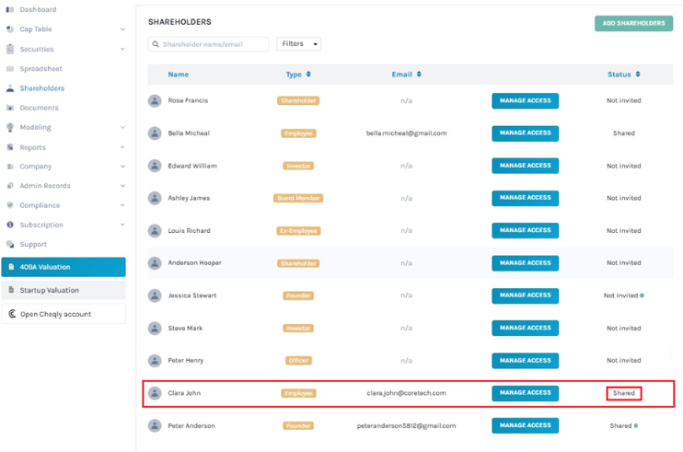Click the search magnifier icon
The image size is (683, 452).
point(156,44)
